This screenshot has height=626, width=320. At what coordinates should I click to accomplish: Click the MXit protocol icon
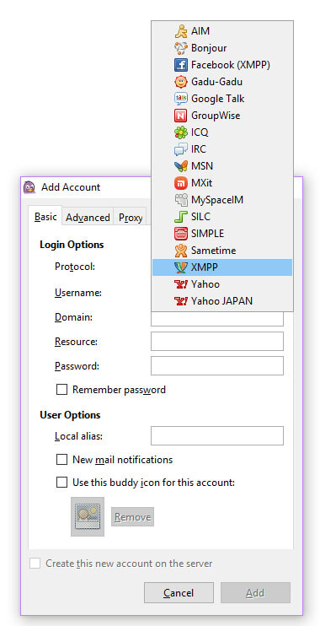[x=180, y=183]
